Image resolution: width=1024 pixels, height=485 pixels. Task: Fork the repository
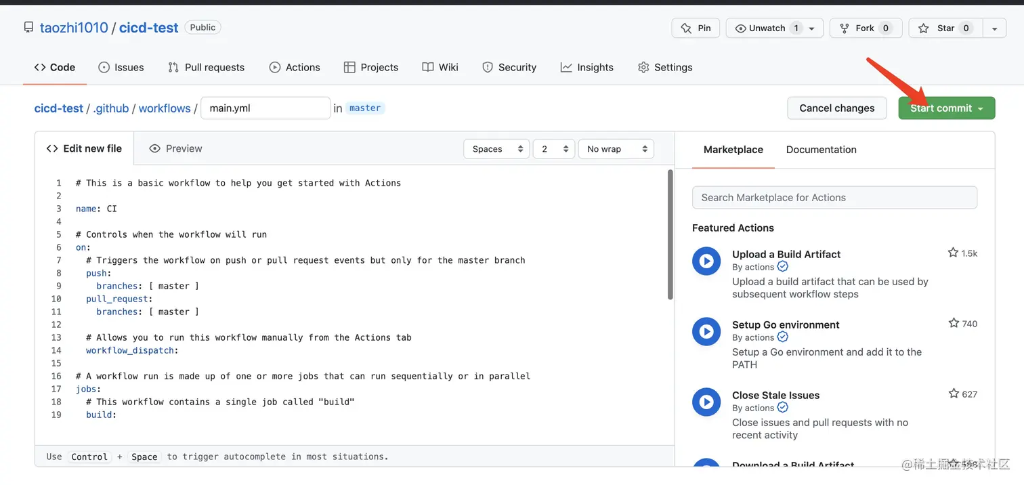(x=866, y=28)
